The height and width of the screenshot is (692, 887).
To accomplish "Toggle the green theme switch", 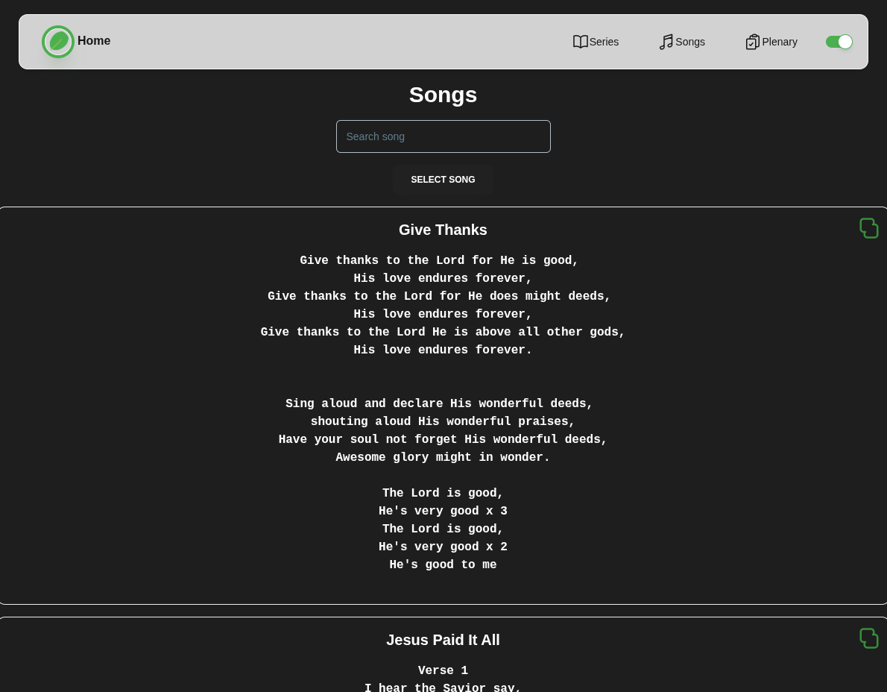I will [839, 42].
